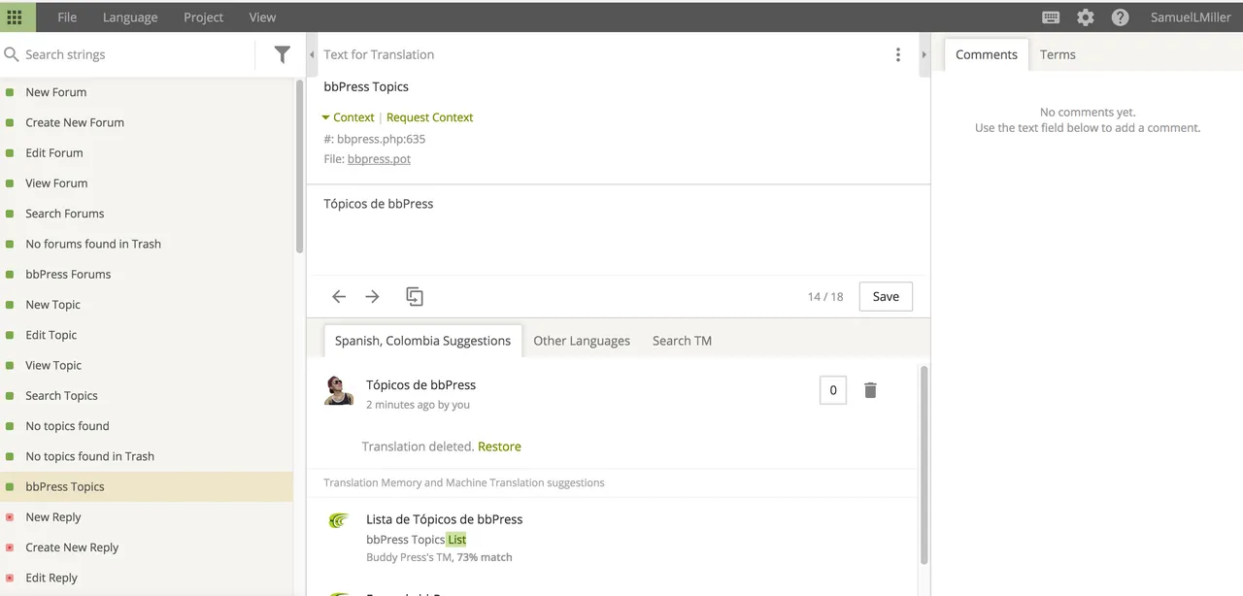Image resolution: width=1243 pixels, height=596 pixels.
Task: Select the New Reply string
Action: (x=147, y=517)
